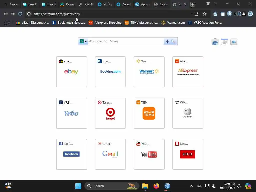This screenshot has width=256, height=192.
Task: Click the browser back arrow
Action: tap(6, 14)
